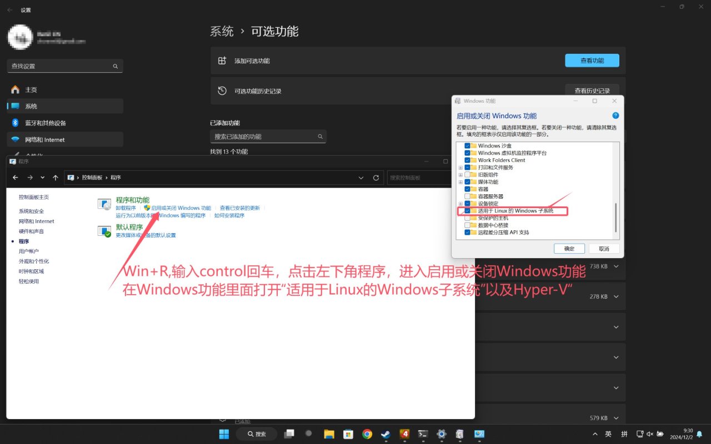Click 查看功能 button
The width and height of the screenshot is (711, 444).
(592, 60)
